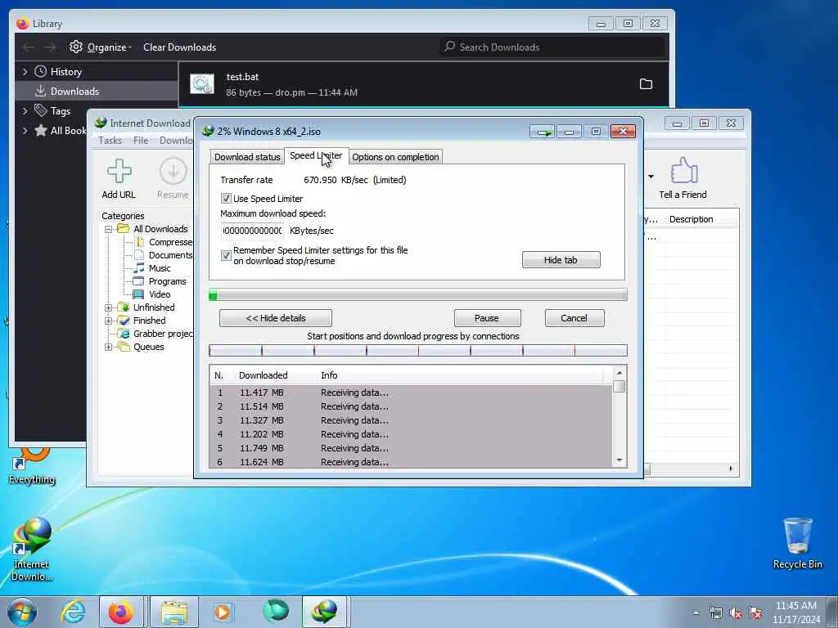Select the Compressed category in IDM
This screenshot has width=838, height=628.
(x=163, y=242)
